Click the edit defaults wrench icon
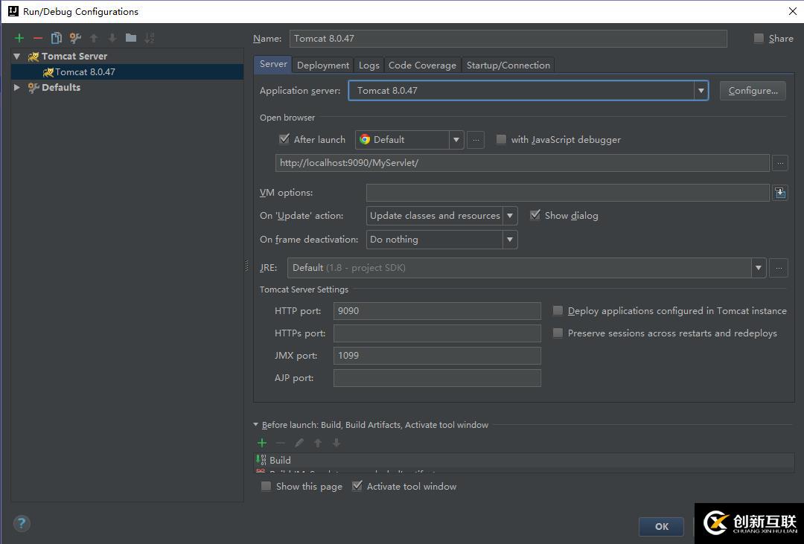Screen dimensions: 804x544 point(75,38)
